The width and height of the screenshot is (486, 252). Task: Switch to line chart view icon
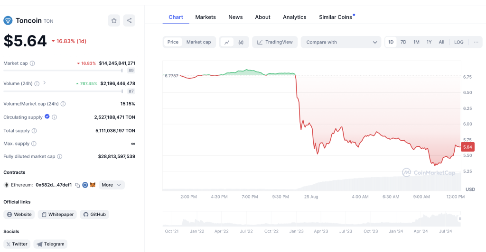(x=227, y=42)
